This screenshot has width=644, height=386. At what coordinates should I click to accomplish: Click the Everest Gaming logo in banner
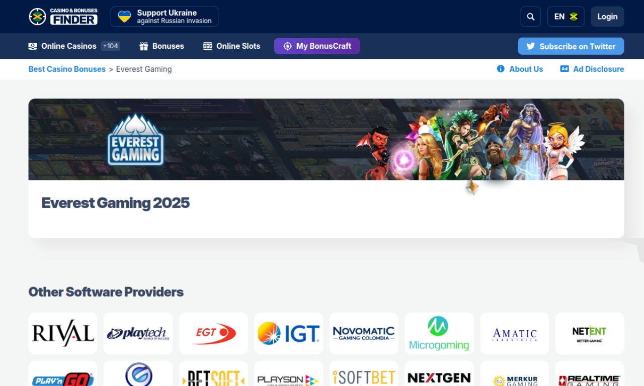coord(136,139)
